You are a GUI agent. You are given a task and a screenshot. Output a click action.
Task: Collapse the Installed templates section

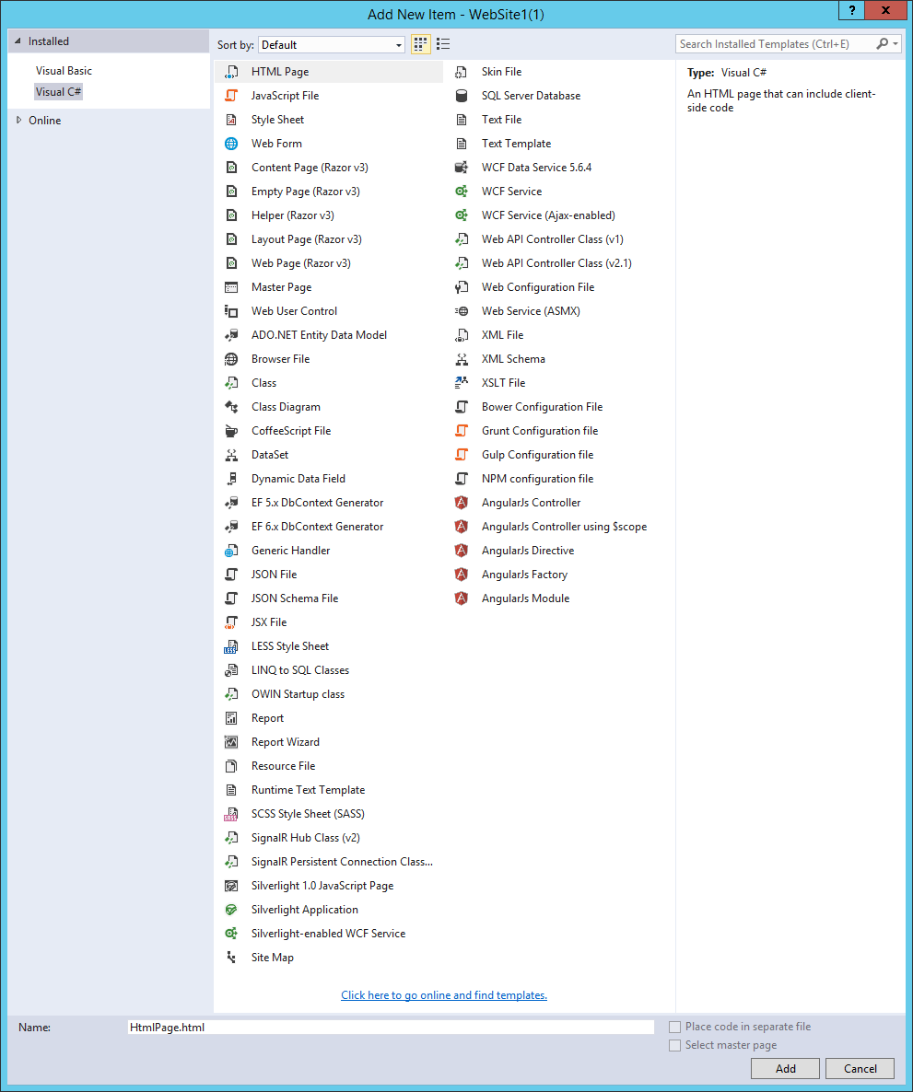[x=18, y=41]
